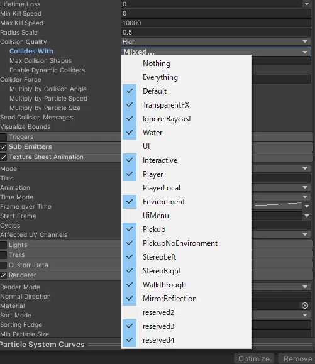The width and height of the screenshot is (315, 364).
Task: Toggle the PickupNoEnvironment layer
Action: click(186, 243)
